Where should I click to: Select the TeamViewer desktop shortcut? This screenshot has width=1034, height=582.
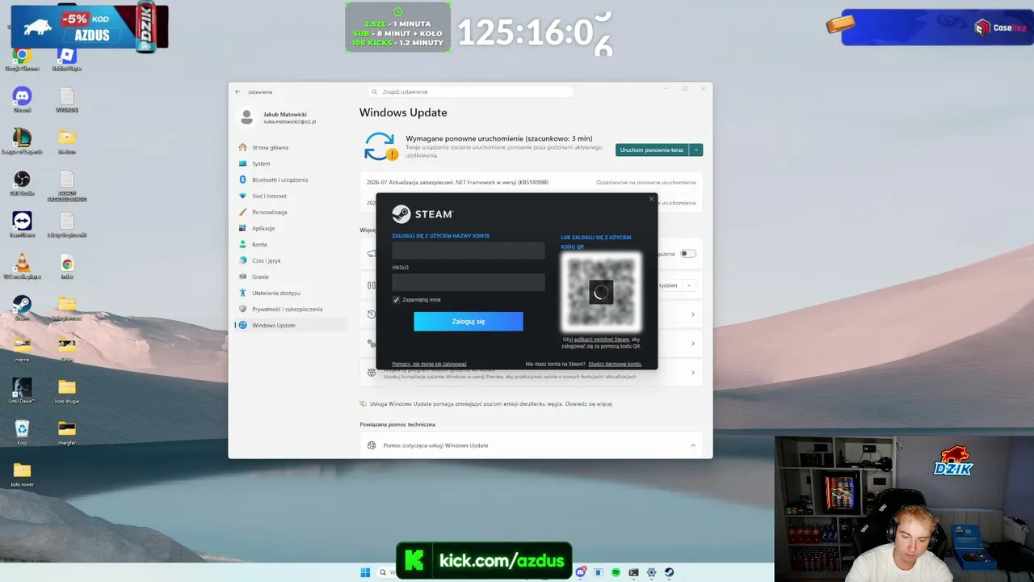pos(22,224)
